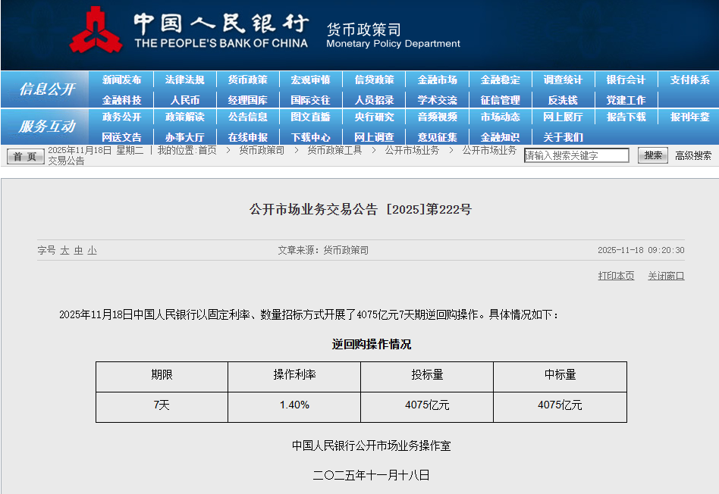Image resolution: width=719 pixels, height=494 pixels.
Task: Click the 关闭窗口 close window link
Action: 666,276
